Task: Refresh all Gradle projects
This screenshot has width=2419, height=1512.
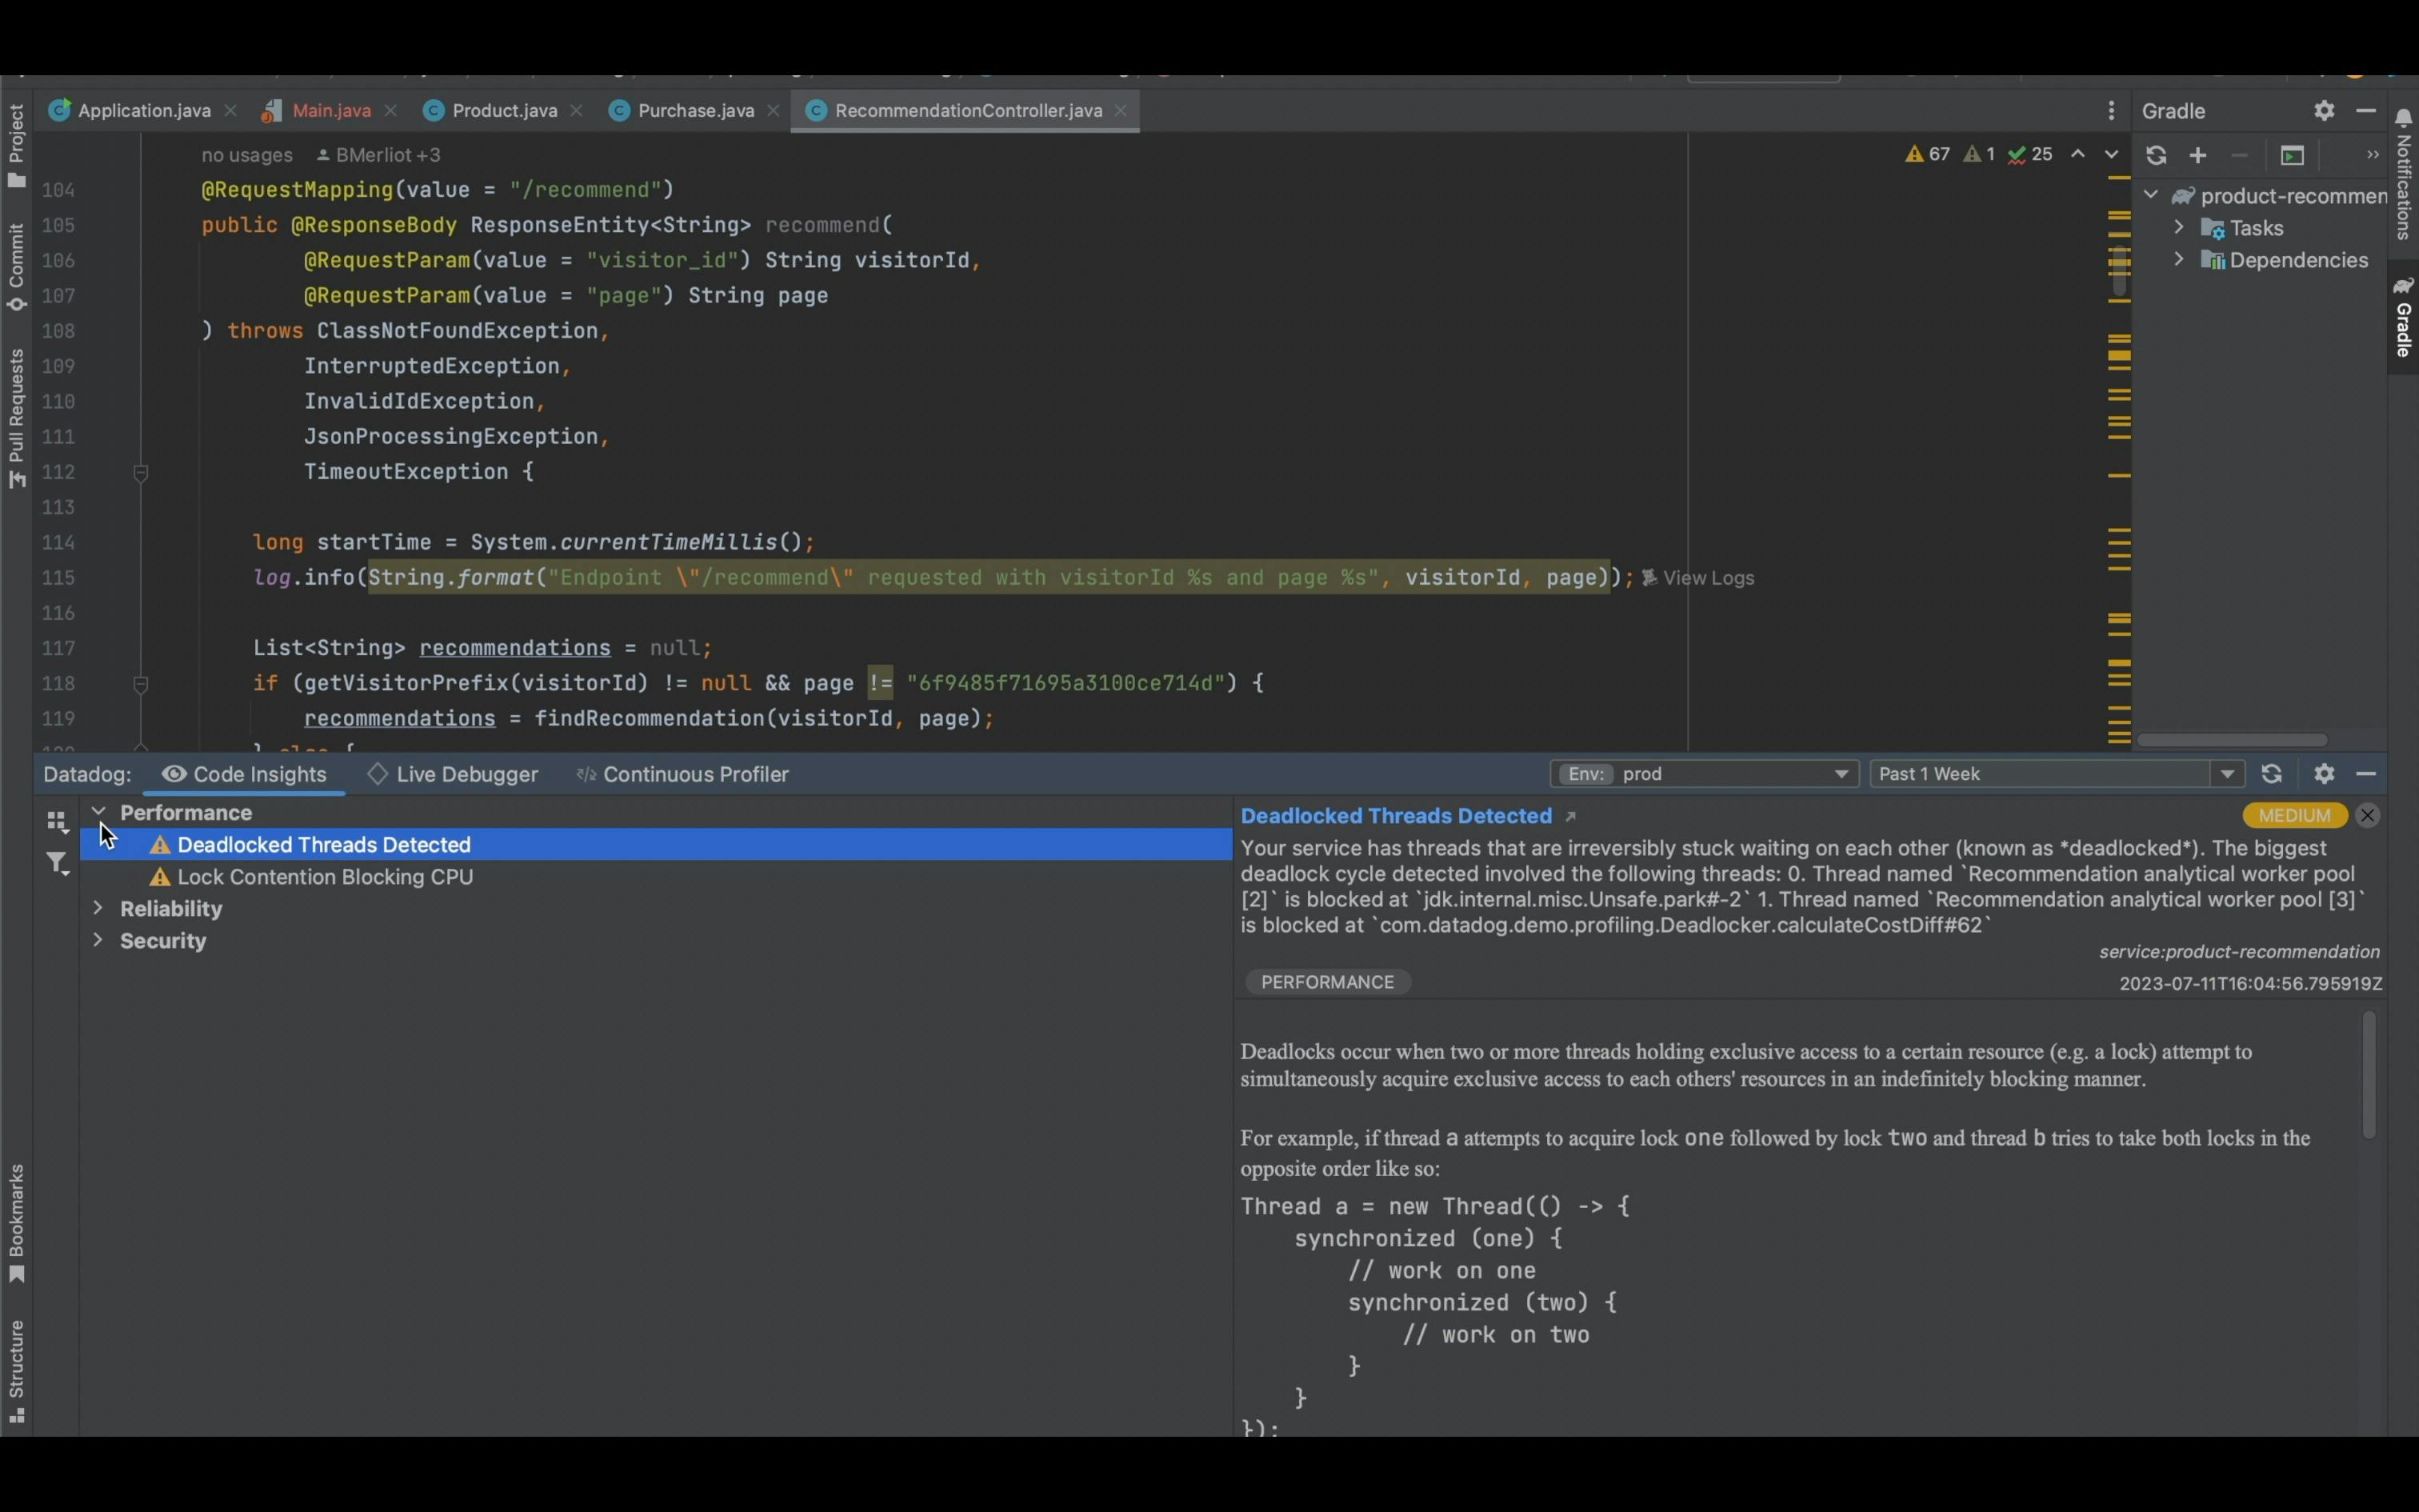Action: pos(2158,155)
